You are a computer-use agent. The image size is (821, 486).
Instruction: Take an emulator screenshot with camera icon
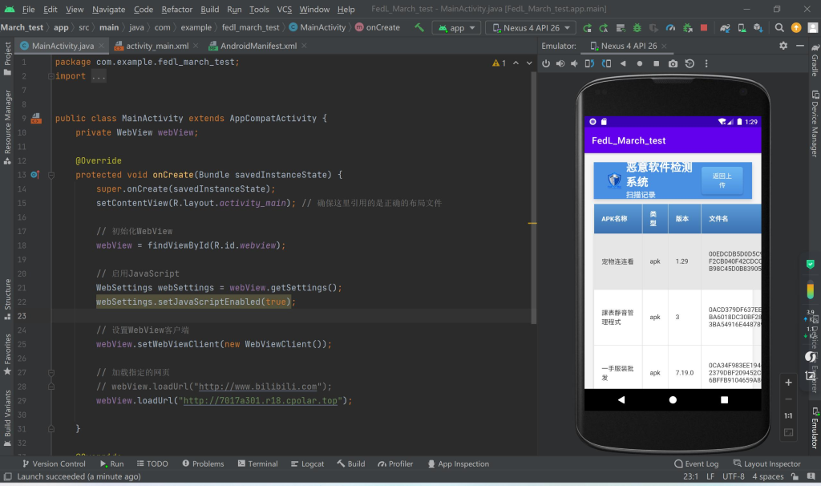(x=673, y=63)
